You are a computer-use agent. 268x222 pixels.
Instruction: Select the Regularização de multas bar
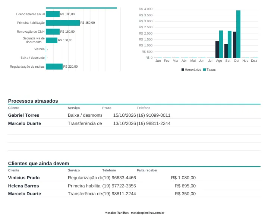click(x=54, y=67)
